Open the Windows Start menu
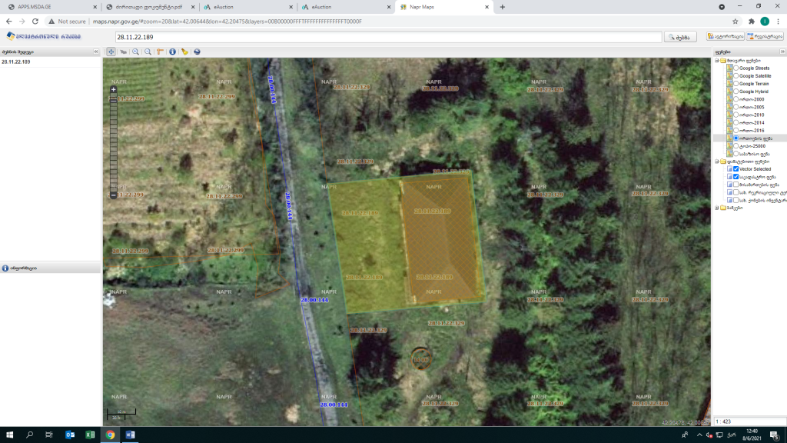The width and height of the screenshot is (787, 443). tap(9, 435)
